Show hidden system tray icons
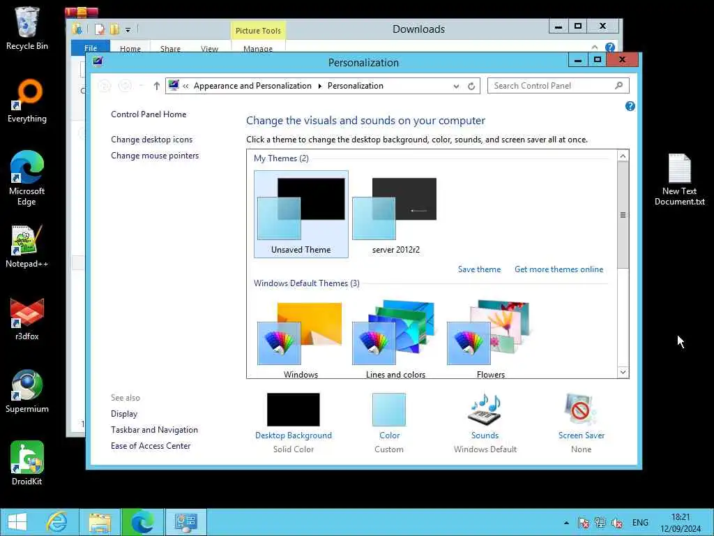 (566, 523)
